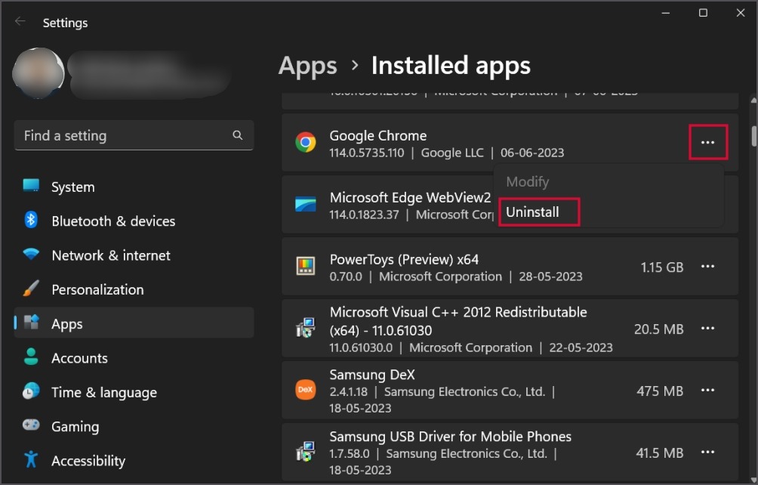The image size is (758, 485).
Task: Select the Google Chrome app name
Action: (x=378, y=135)
